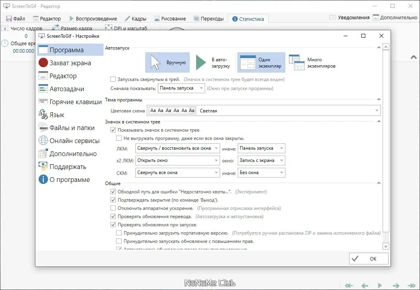Open Дополнительно section in settings sidebar
420x290 pixels.
(x=70, y=154)
